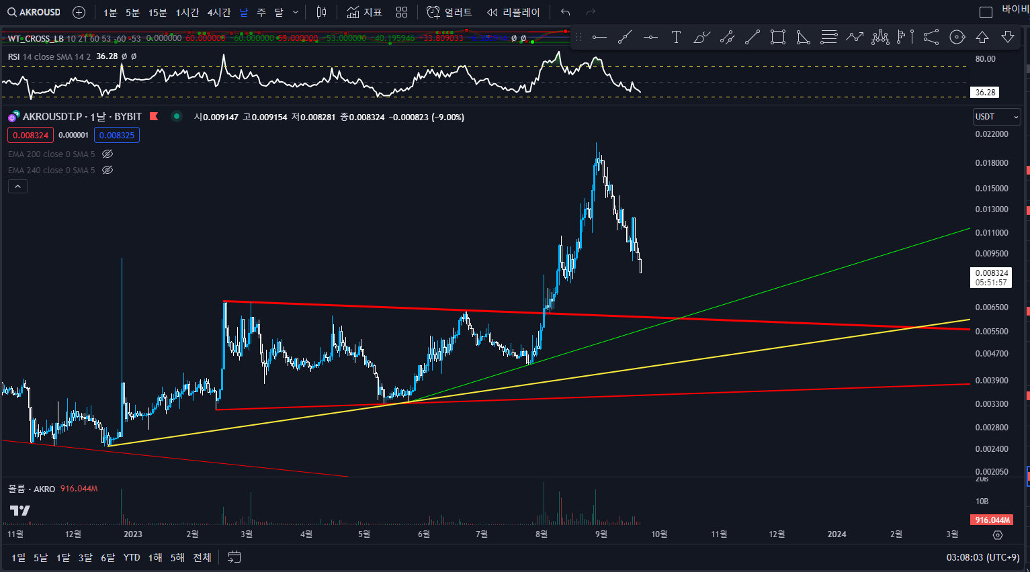The width and height of the screenshot is (1030, 572).
Task: Select the 날 daily timeframe
Action: [244, 12]
